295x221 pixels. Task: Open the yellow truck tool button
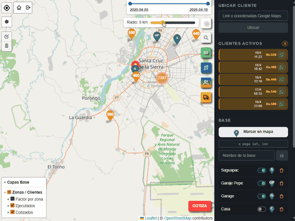(206, 97)
